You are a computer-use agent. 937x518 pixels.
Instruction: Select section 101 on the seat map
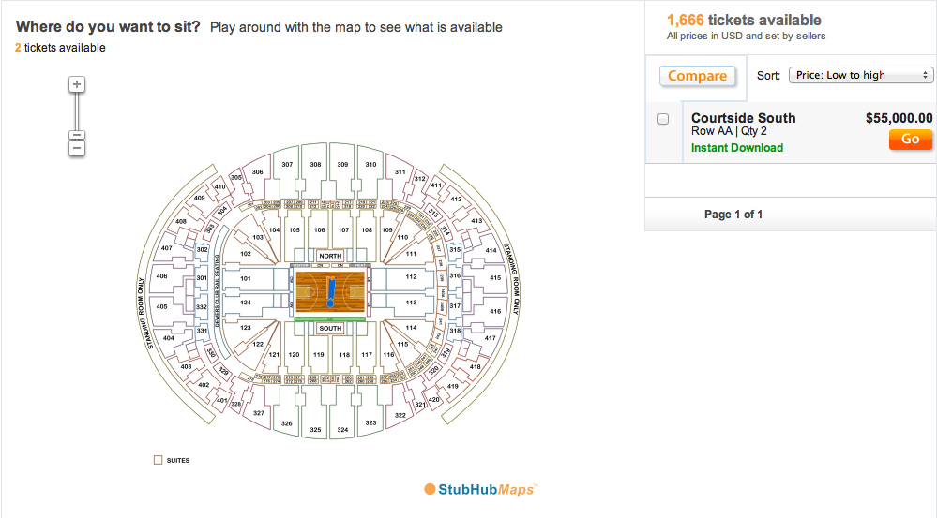[x=246, y=279]
